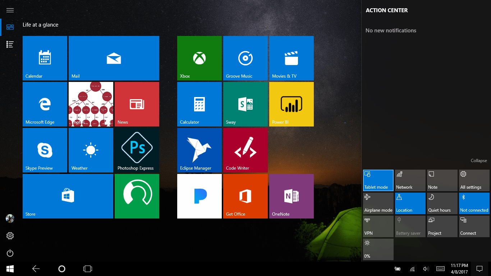Open the Groove Music tile
Image resolution: width=491 pixels, height=276 pixels.
click(245, 58)
